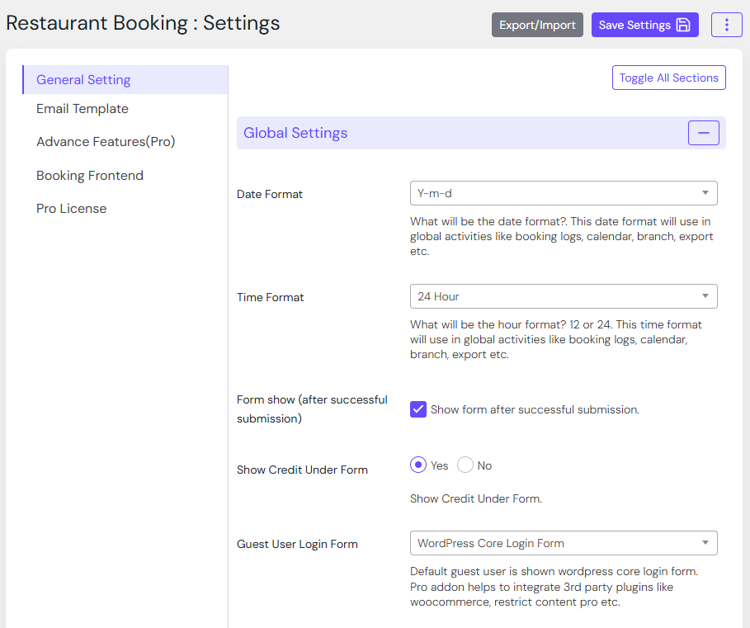Select the General Setting tab
Screen dimensions: 750x628
pyautogui.click(x=125, y=79)
